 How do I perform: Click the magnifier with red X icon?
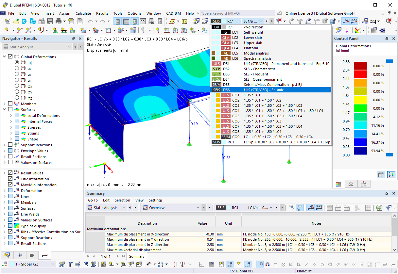coord(389,21)
